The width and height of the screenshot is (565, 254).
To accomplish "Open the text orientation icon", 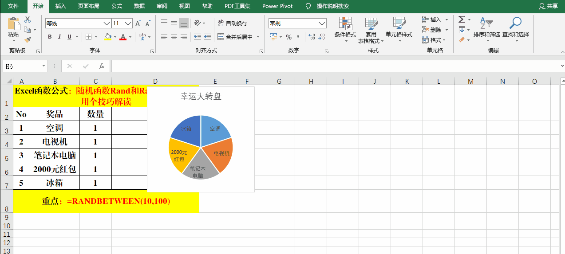I will click(x=198, y=23).
